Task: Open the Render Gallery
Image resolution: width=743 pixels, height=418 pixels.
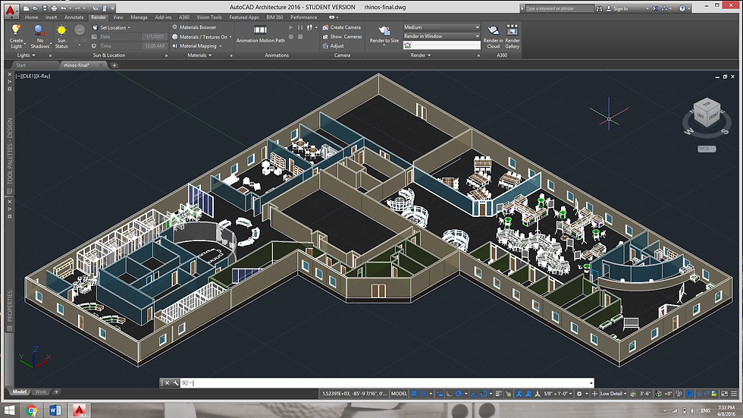Action: tap(513, 30)
